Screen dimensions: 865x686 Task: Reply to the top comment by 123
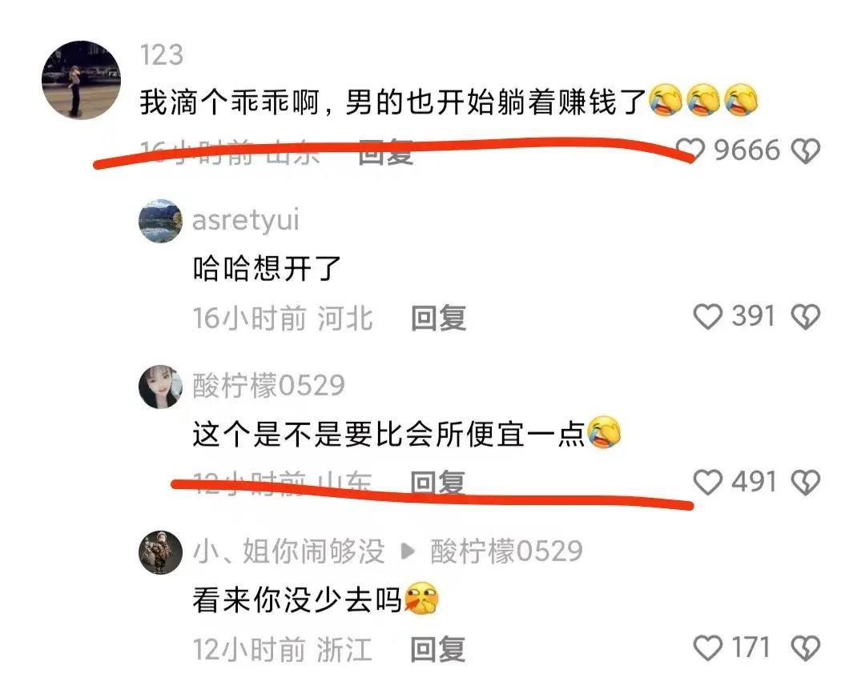tap(385, 152)
